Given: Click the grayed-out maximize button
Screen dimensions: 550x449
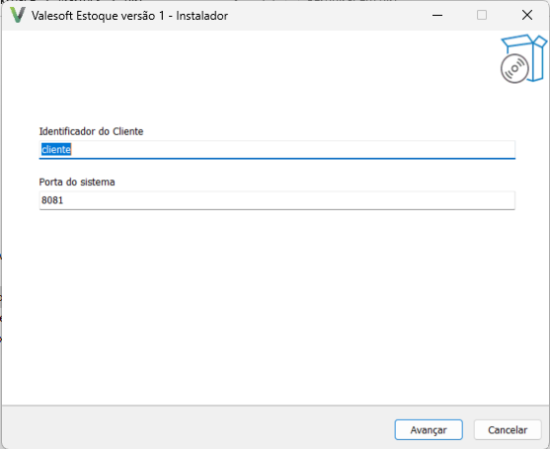Looking at the screenshot, I should (482, 15).
